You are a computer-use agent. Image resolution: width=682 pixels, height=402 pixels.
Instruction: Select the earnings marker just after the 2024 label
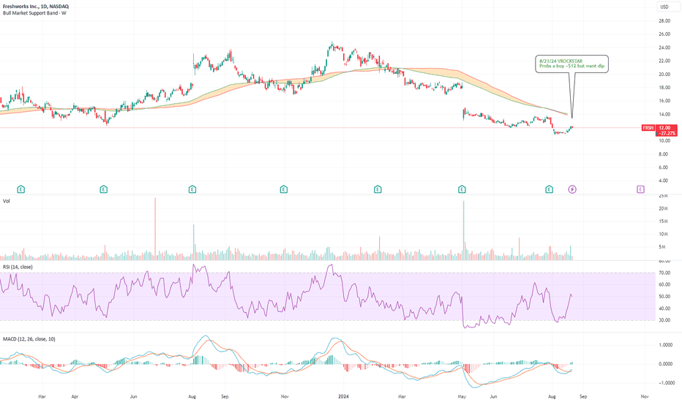click(378, 189)
